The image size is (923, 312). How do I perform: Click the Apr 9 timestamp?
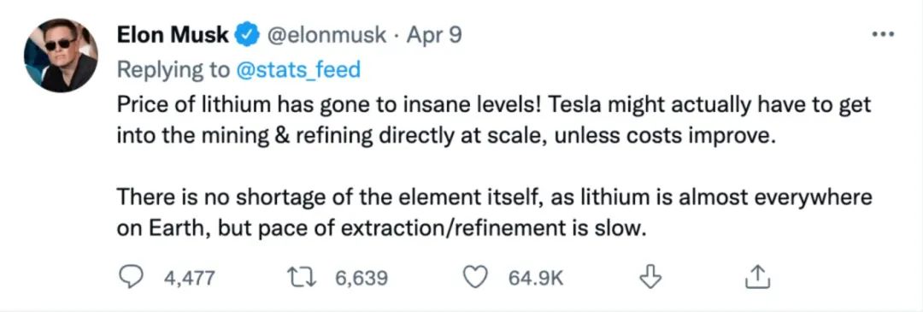tap(434, 37)
